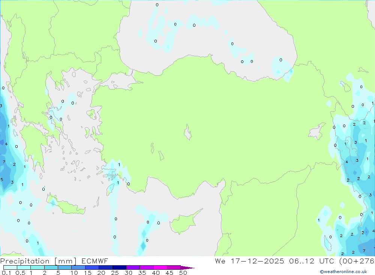
Task: Click the 15–20 mm legend color swatch
Action: (92, 267)
